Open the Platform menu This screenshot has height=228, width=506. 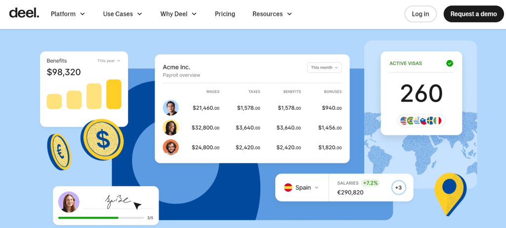[x=68, y=14]
